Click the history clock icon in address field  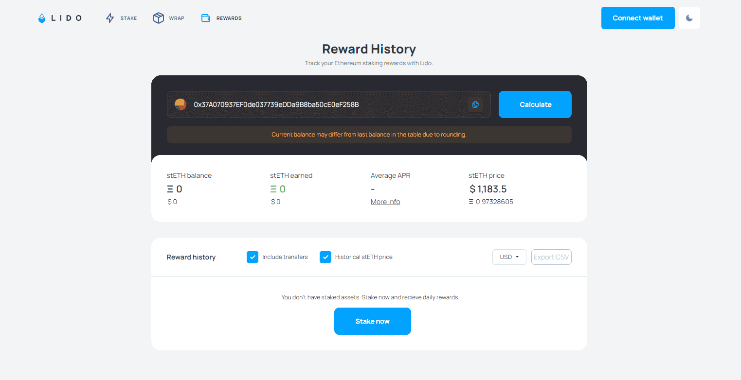tap(475, 104)
